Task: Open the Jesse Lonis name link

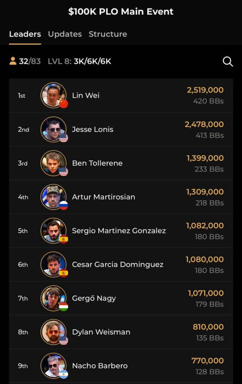Action: pyautogui.click(x=93, y=129)
